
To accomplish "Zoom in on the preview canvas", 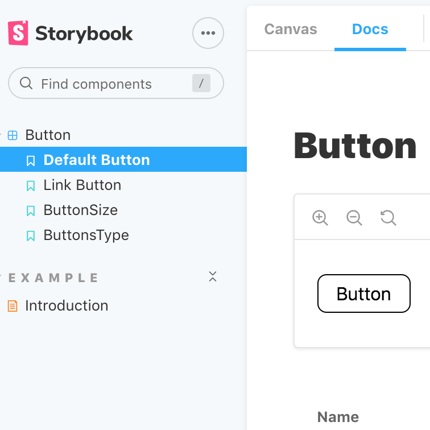I will [x=320, y=218].
